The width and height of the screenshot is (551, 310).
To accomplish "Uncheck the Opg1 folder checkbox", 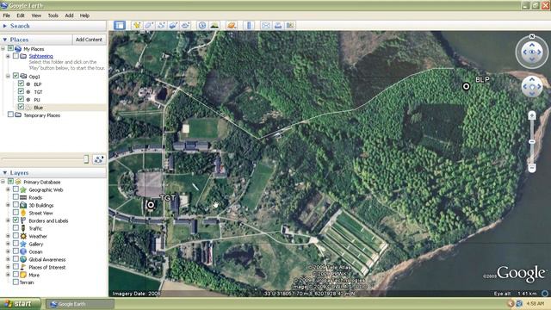I will coord(15,76).
